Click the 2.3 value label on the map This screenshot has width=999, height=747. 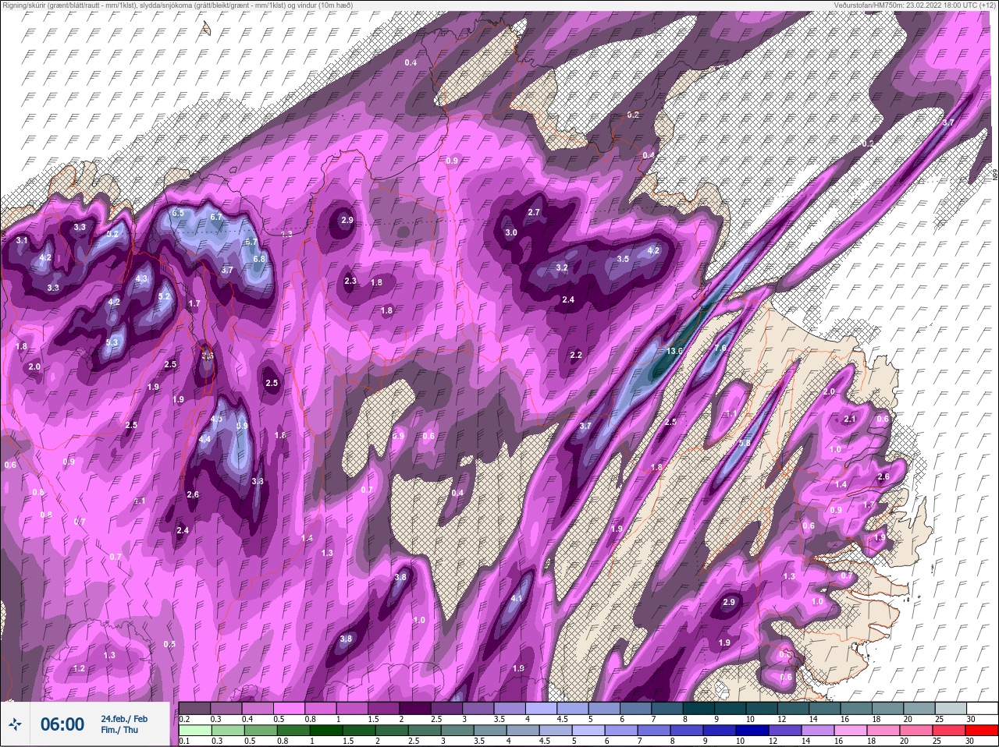(x=350, y=281)
